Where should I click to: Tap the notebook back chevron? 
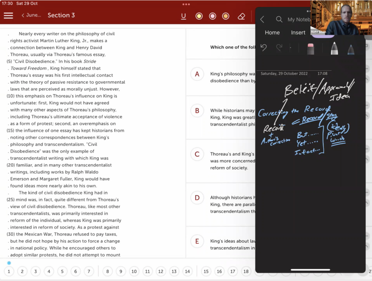point(262,20)
